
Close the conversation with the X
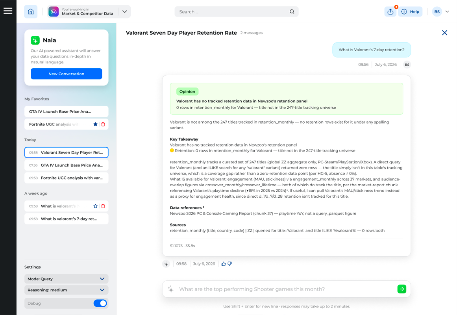click(444, 33)
